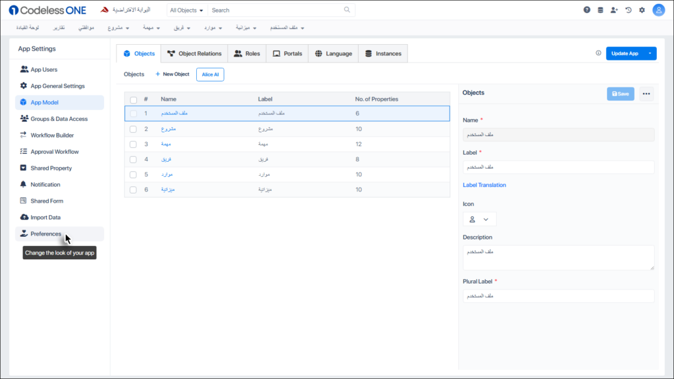The image size is (674, 379).
Task: Open Workflow Builder in the sidebar
Action: (60, 136)
